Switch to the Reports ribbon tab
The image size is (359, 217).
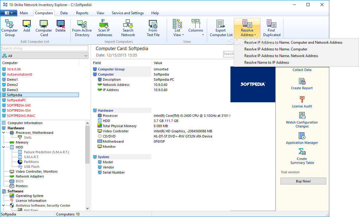click(82, 13)
